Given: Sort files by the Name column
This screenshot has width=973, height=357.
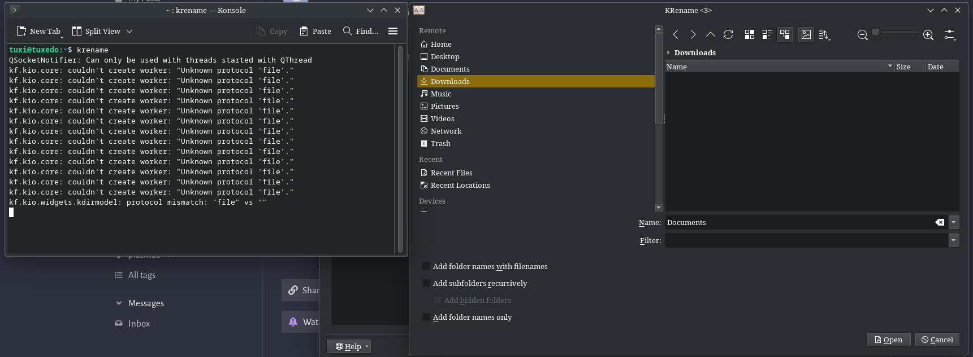Looking at the screenshot, I should click(x=780, y=67).
